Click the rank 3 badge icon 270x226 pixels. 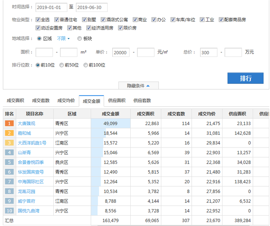pos(10,143)
